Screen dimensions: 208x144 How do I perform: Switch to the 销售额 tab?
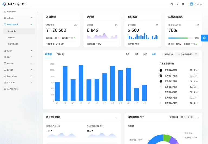pyautogui.click(x=48, y=54)
